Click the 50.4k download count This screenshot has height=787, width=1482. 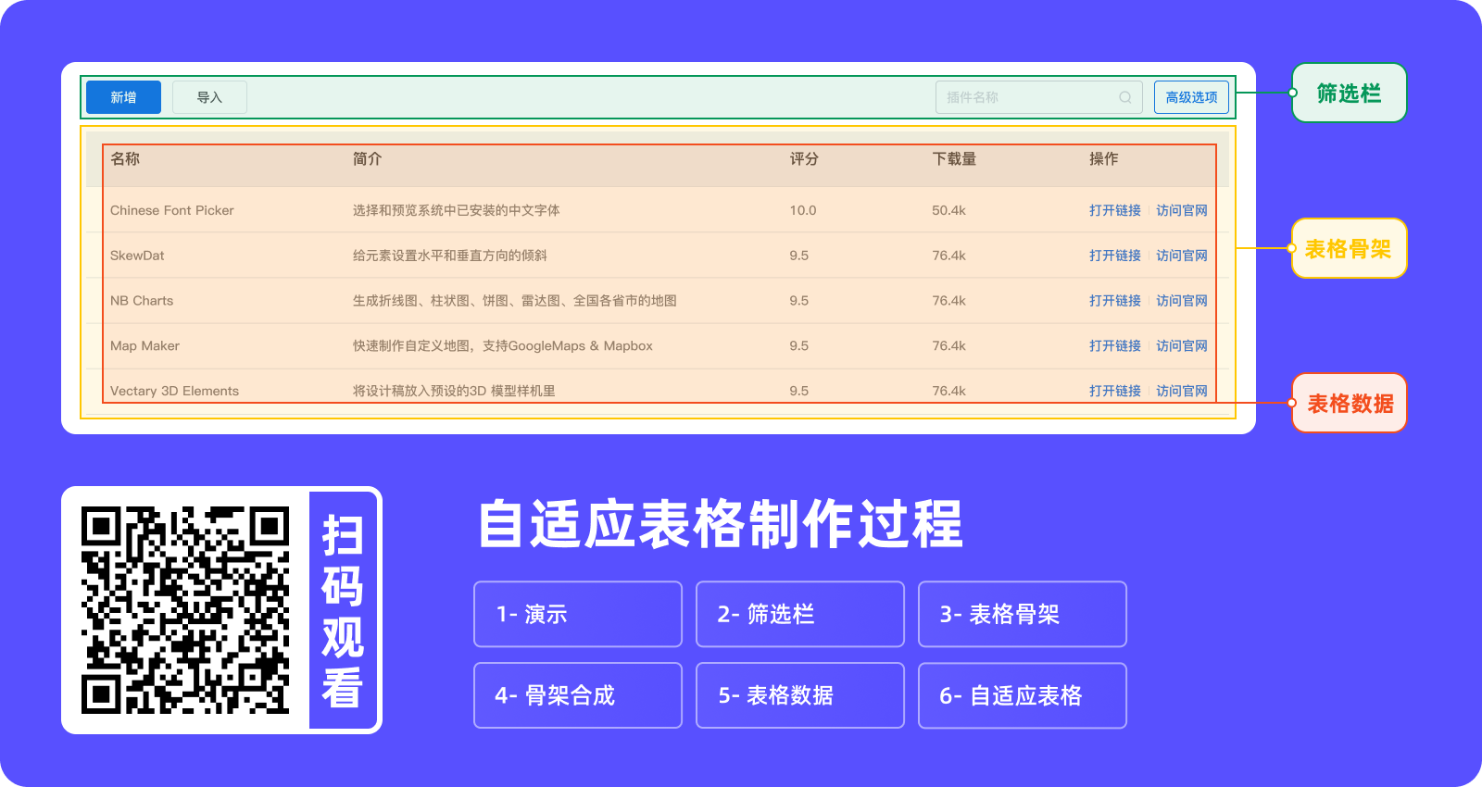(x=949, y=210)
